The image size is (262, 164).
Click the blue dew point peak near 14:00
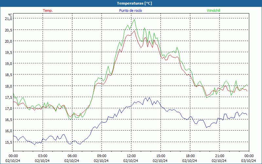click(x=149, y=97)
